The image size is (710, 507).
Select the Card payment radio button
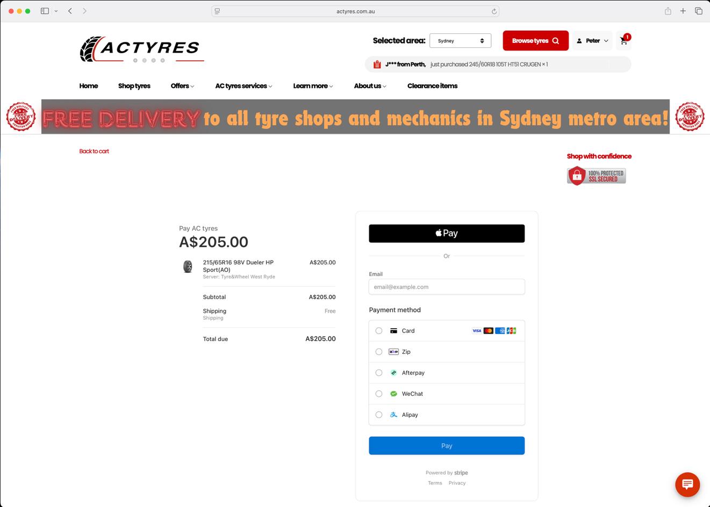click(x=379, y=331)
